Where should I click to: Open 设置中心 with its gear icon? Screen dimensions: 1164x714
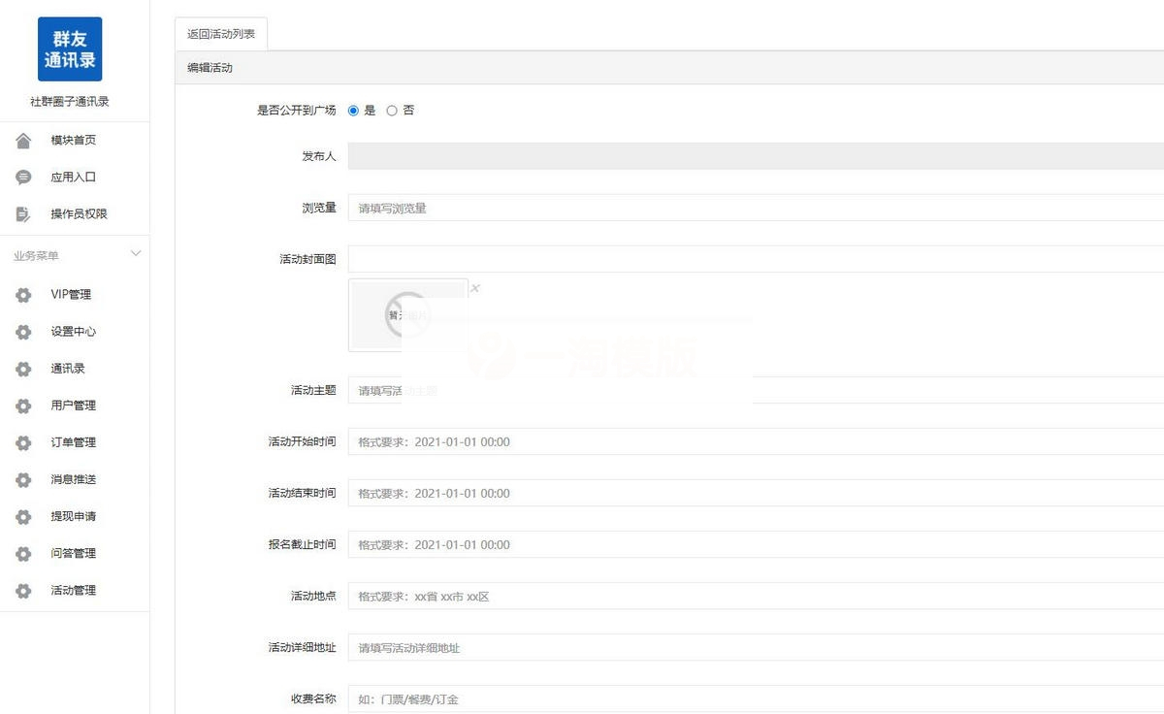23,331
